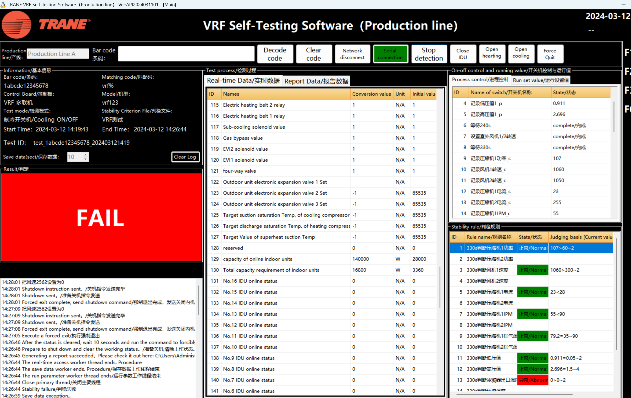Click the Unit column header

[x=402, y=94]
